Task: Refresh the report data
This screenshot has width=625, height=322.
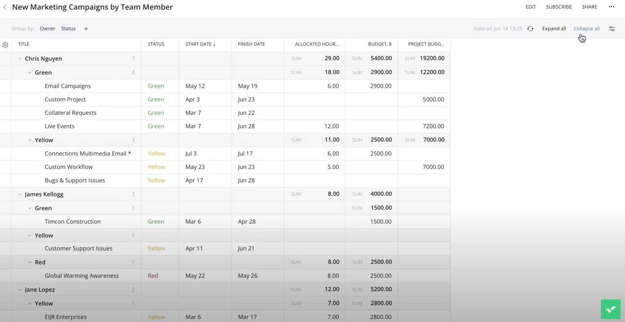Action: (530, 28)
